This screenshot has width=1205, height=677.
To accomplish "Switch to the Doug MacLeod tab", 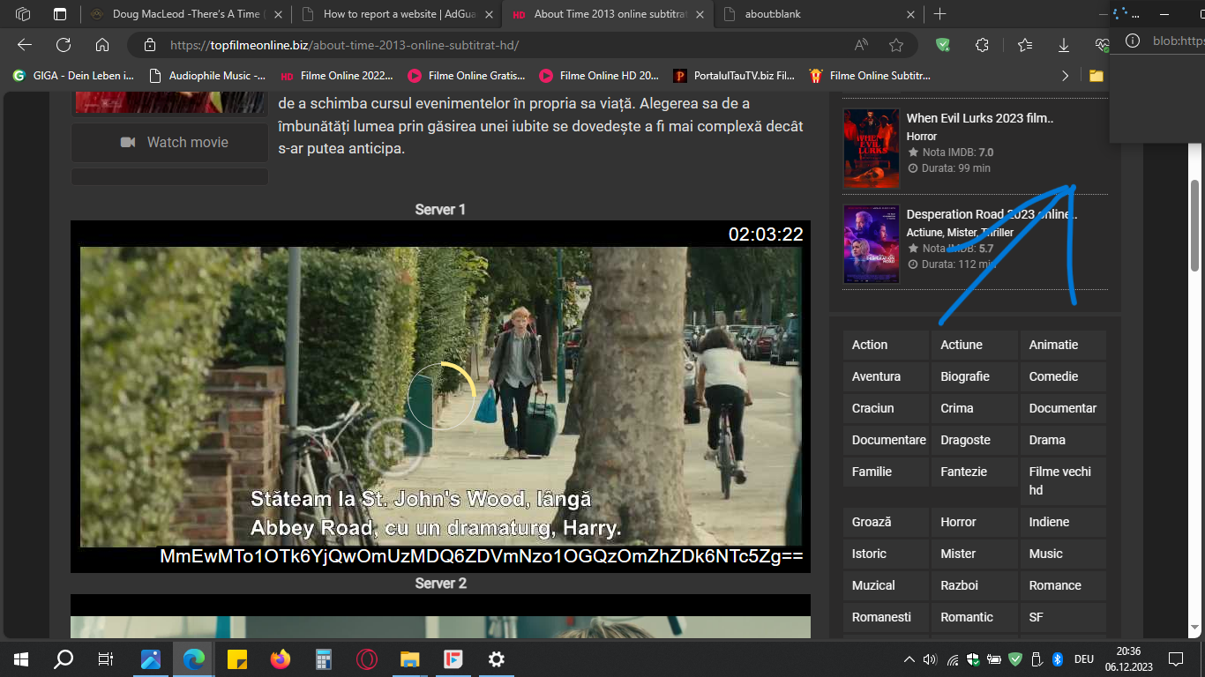I will (185, 14).
